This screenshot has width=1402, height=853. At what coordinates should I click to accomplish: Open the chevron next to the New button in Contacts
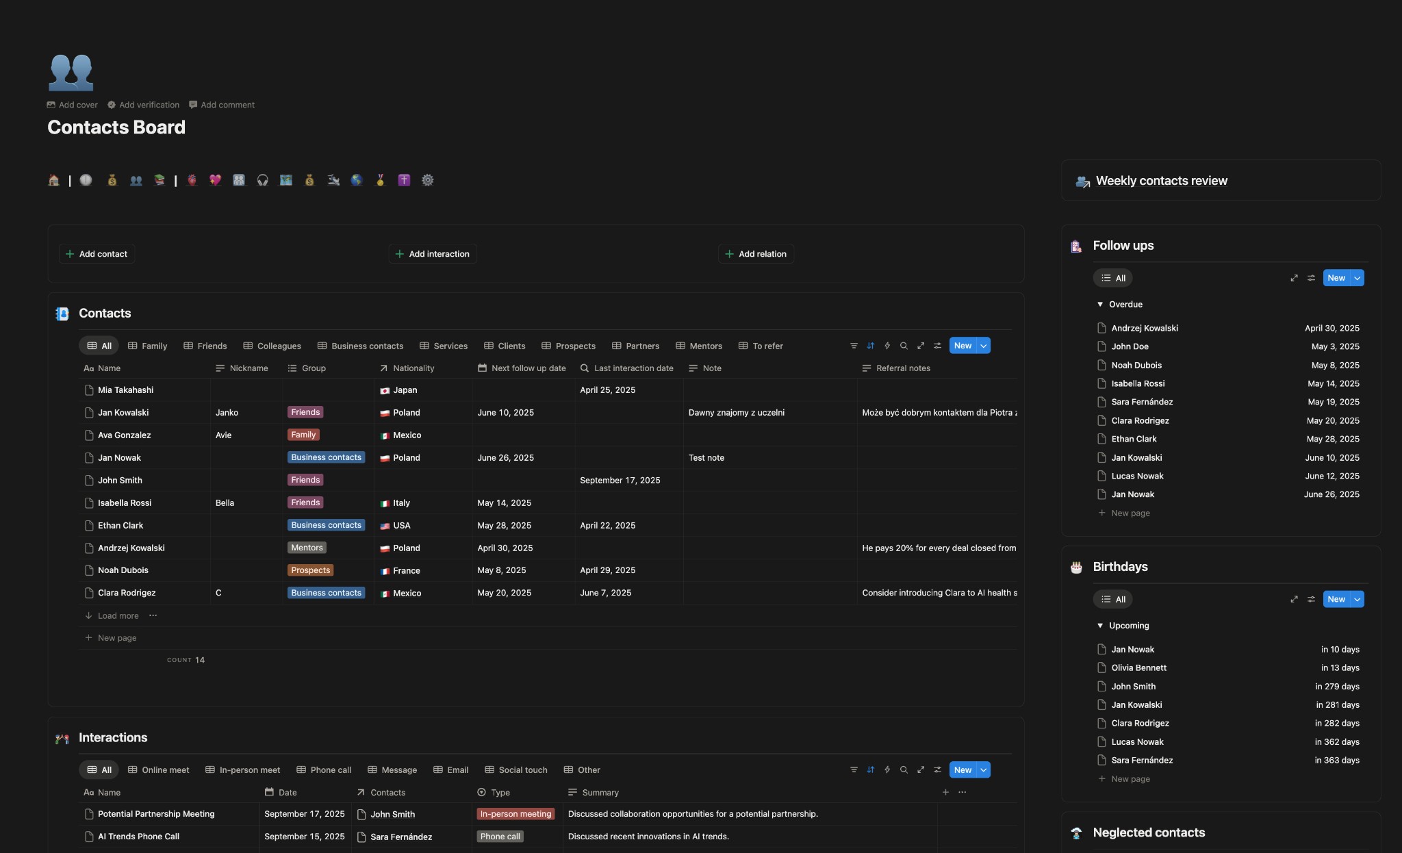[983, 346]
